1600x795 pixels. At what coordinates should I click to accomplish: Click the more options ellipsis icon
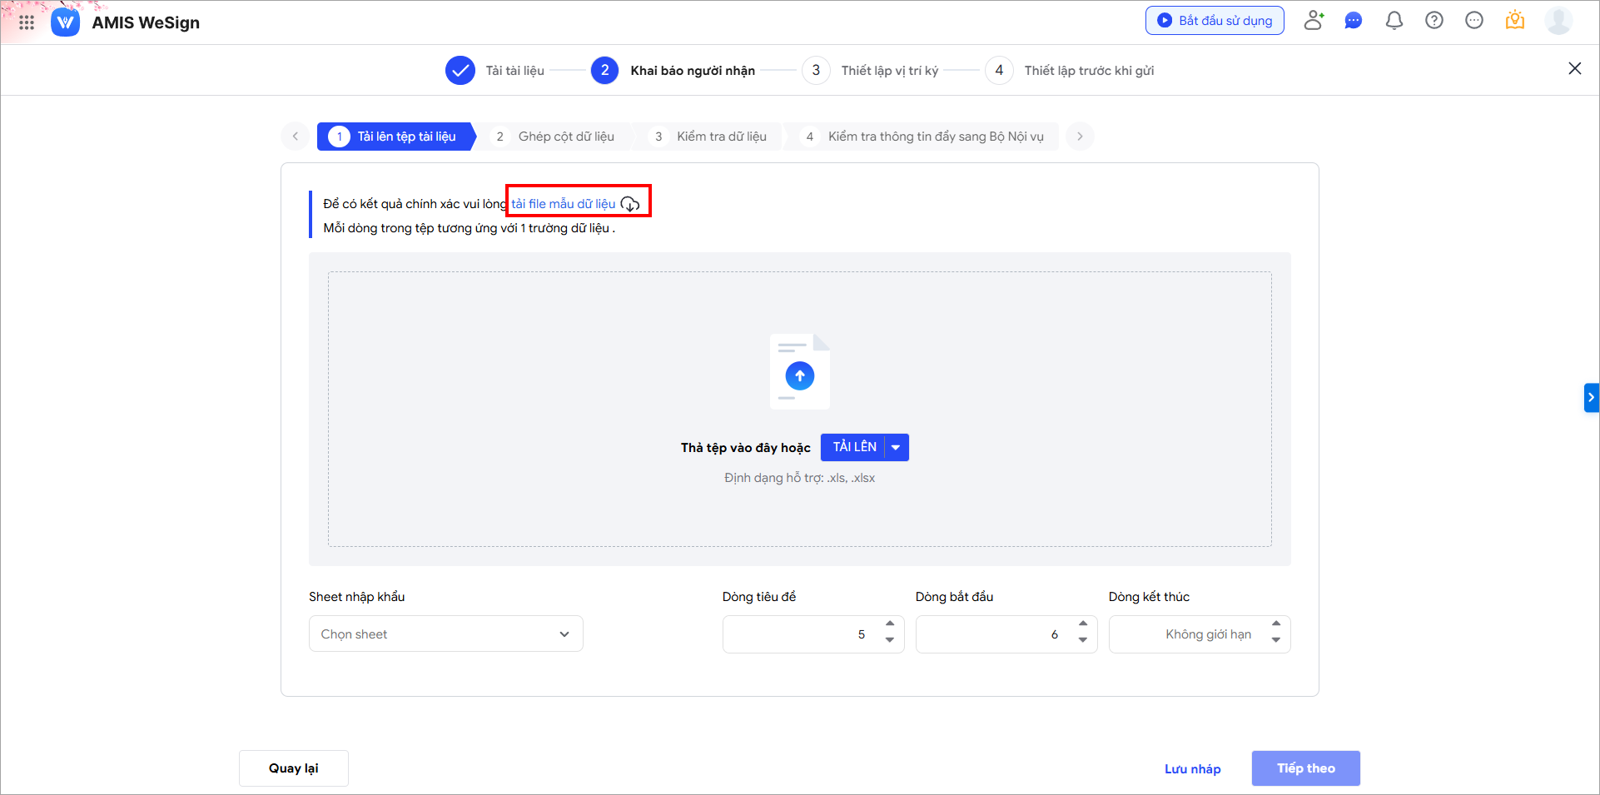[1473, 20]
